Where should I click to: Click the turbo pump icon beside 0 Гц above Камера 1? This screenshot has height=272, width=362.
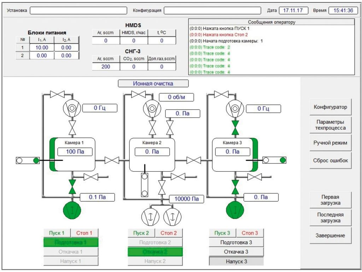[72, 108]
